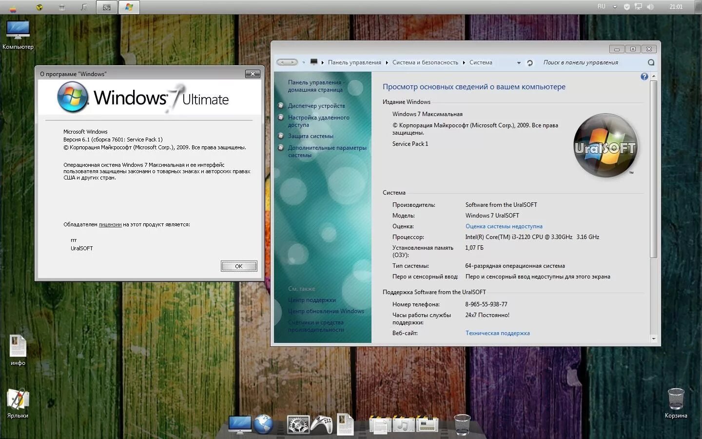Expand arrow after Система и безопасность breadcrumb
702x439 pixels.
(464, 62)
